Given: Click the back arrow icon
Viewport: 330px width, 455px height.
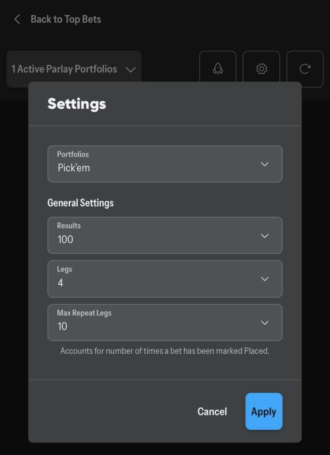Looking at the screenshot, I should [17, 20].
